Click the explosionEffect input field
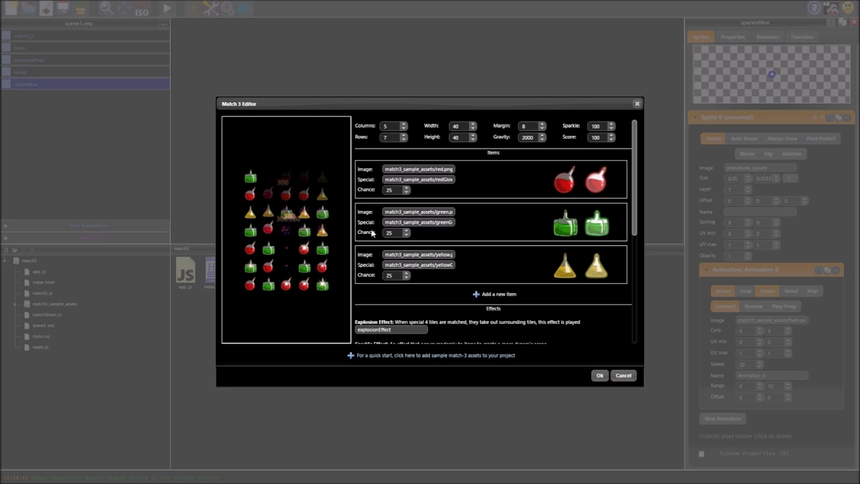This screenshot has width=860, height=484. click(x=391, y=330)
